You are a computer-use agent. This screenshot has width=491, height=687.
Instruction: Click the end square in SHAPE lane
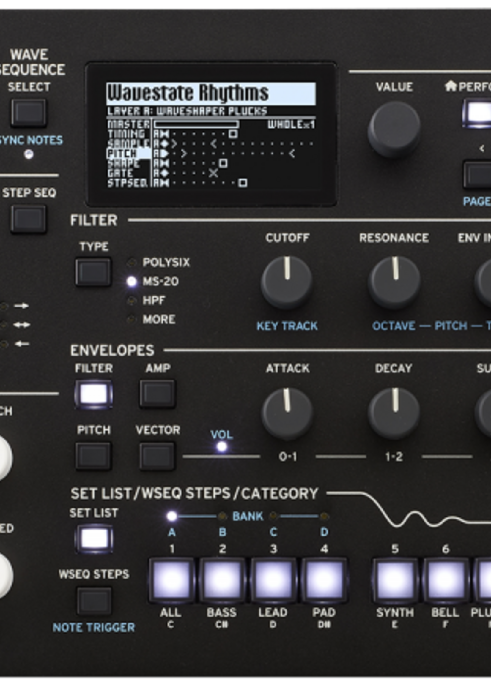(x=223, y=163)
